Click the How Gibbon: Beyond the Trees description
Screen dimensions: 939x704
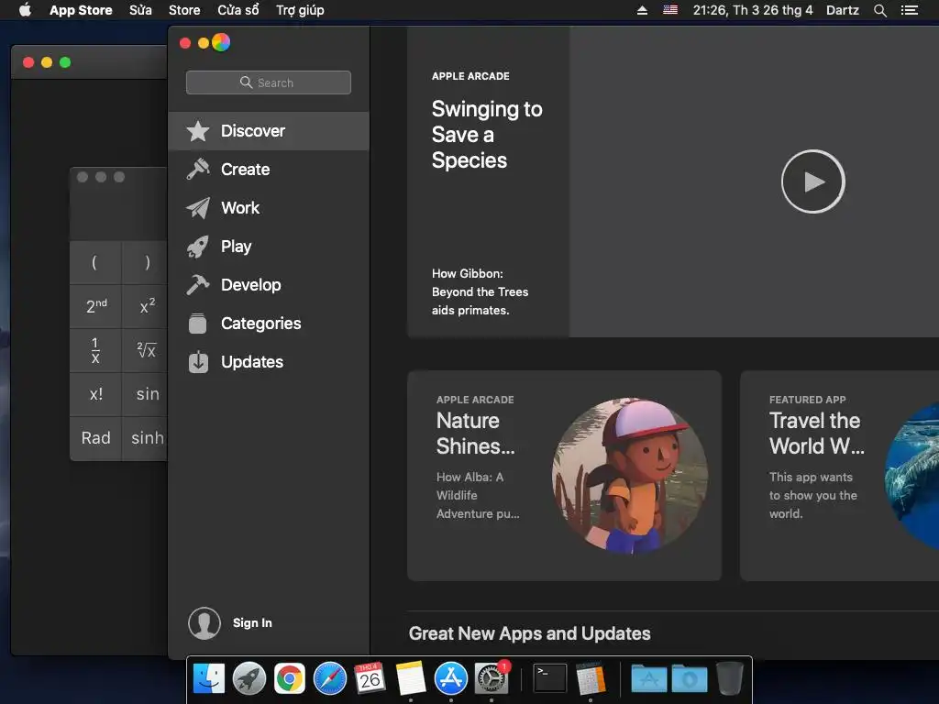[x=480, y=292]
